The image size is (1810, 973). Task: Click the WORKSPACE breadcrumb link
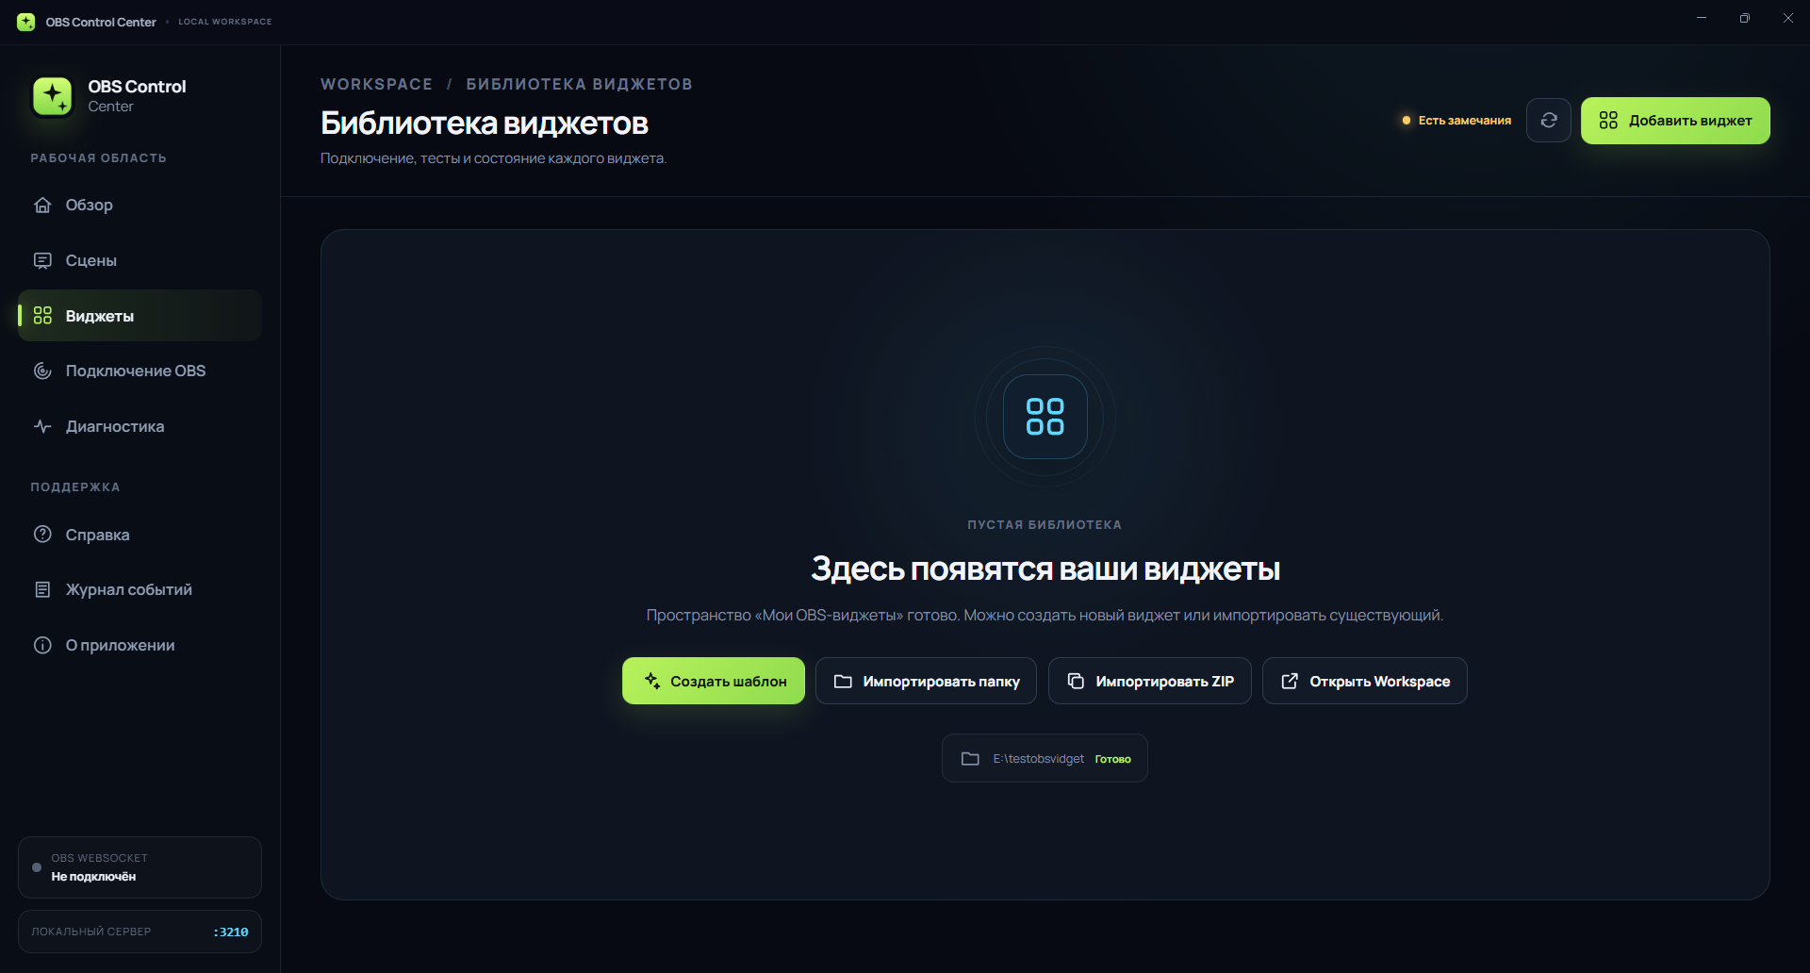click(376, 84)
